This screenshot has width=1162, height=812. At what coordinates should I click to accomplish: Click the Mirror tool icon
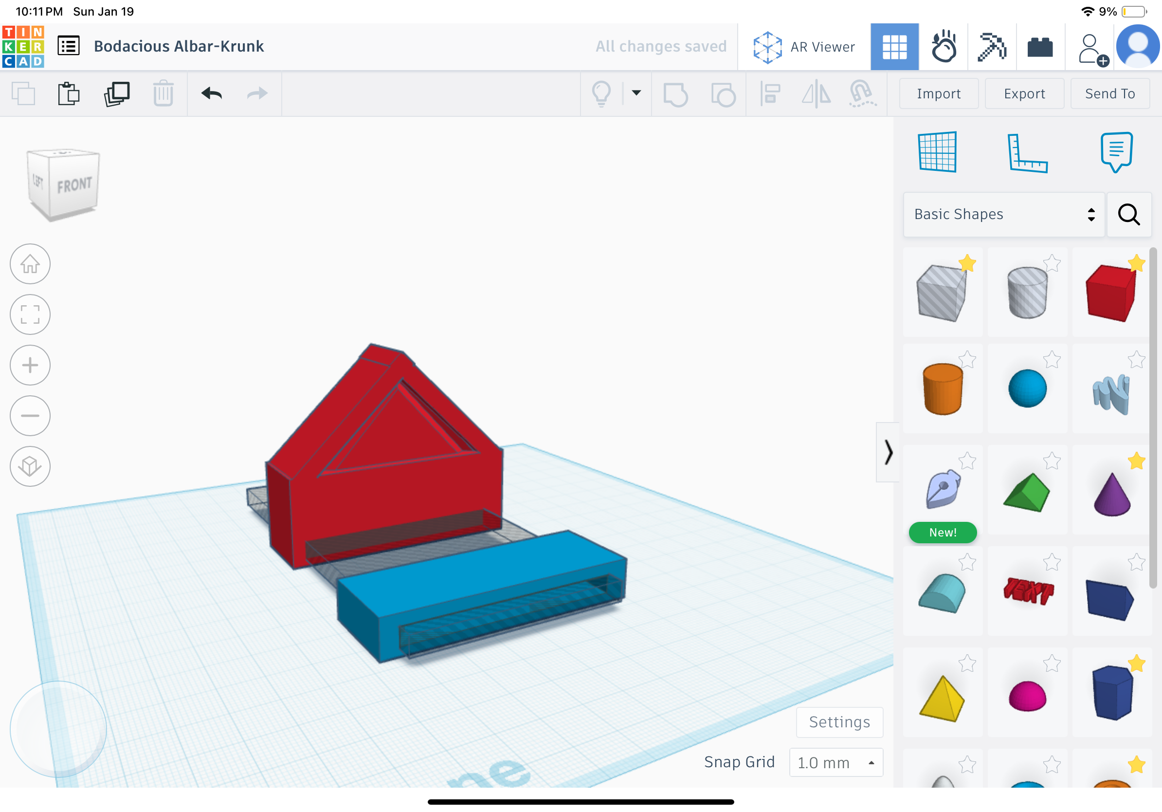pyautogui.click(x=817, y=94)
